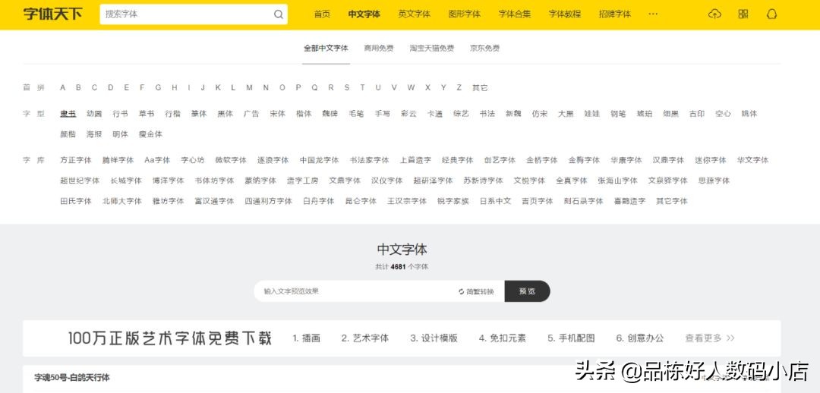The image size is (820, 393).
Task: Go to 首页 in the navigation
Action: point(322,14)
